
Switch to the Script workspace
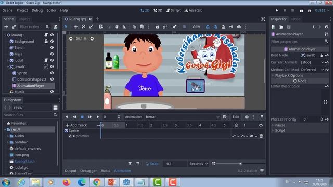[x=173, y=10]
